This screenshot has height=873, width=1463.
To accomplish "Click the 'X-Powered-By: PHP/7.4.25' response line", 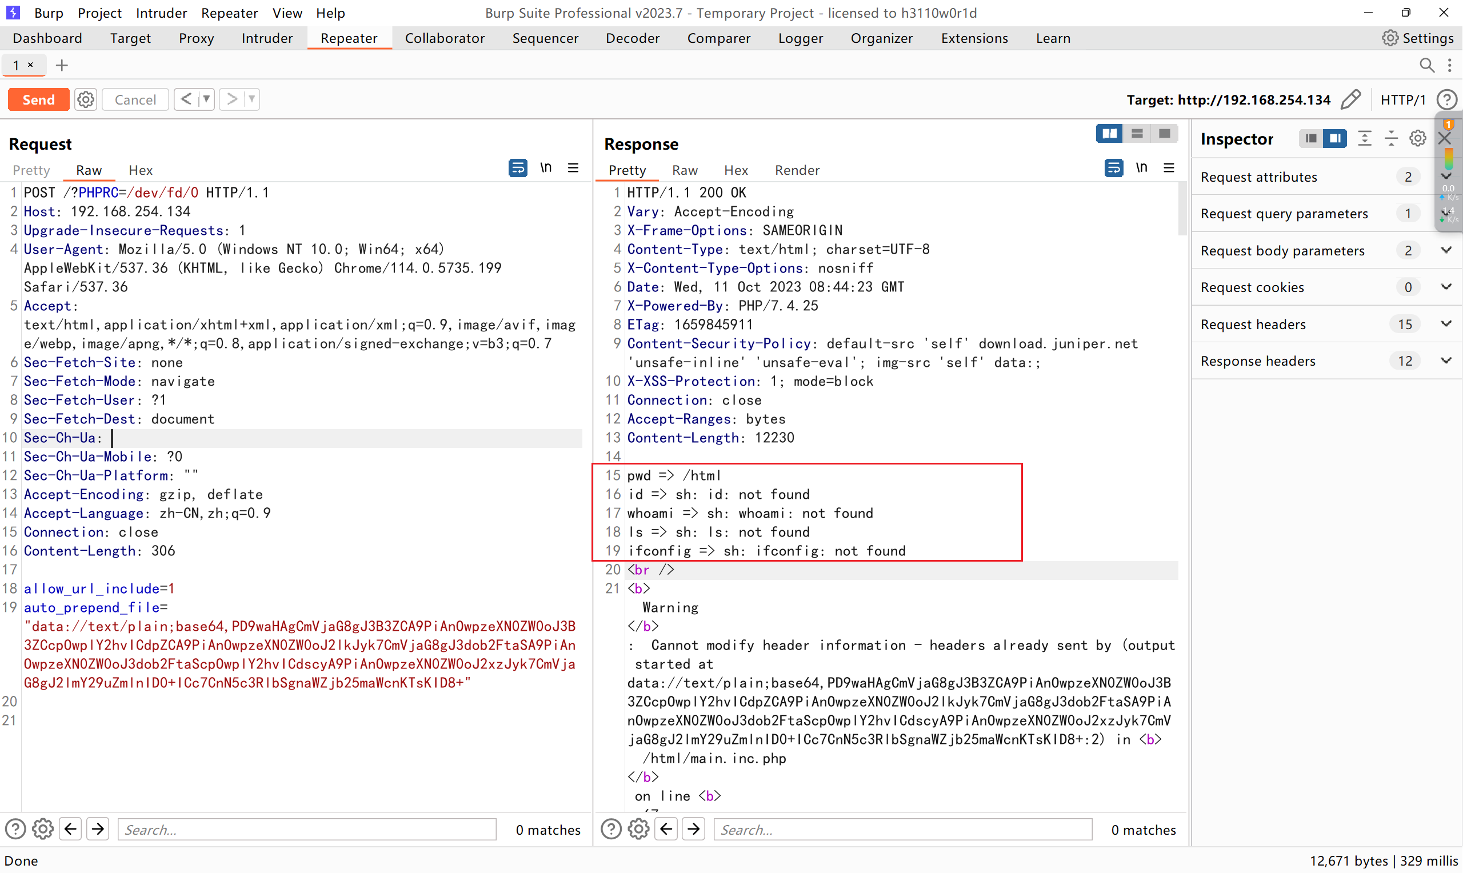I will (722, 305).
